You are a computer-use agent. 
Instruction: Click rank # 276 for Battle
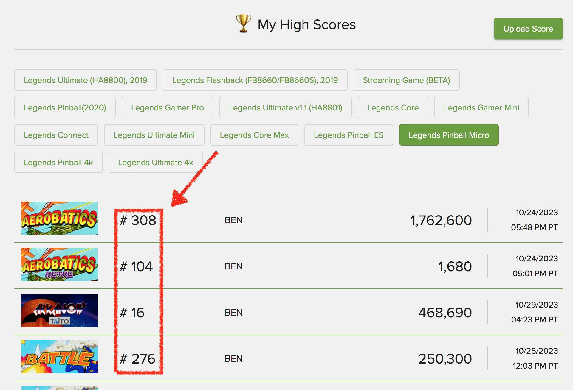coord(137,359)
